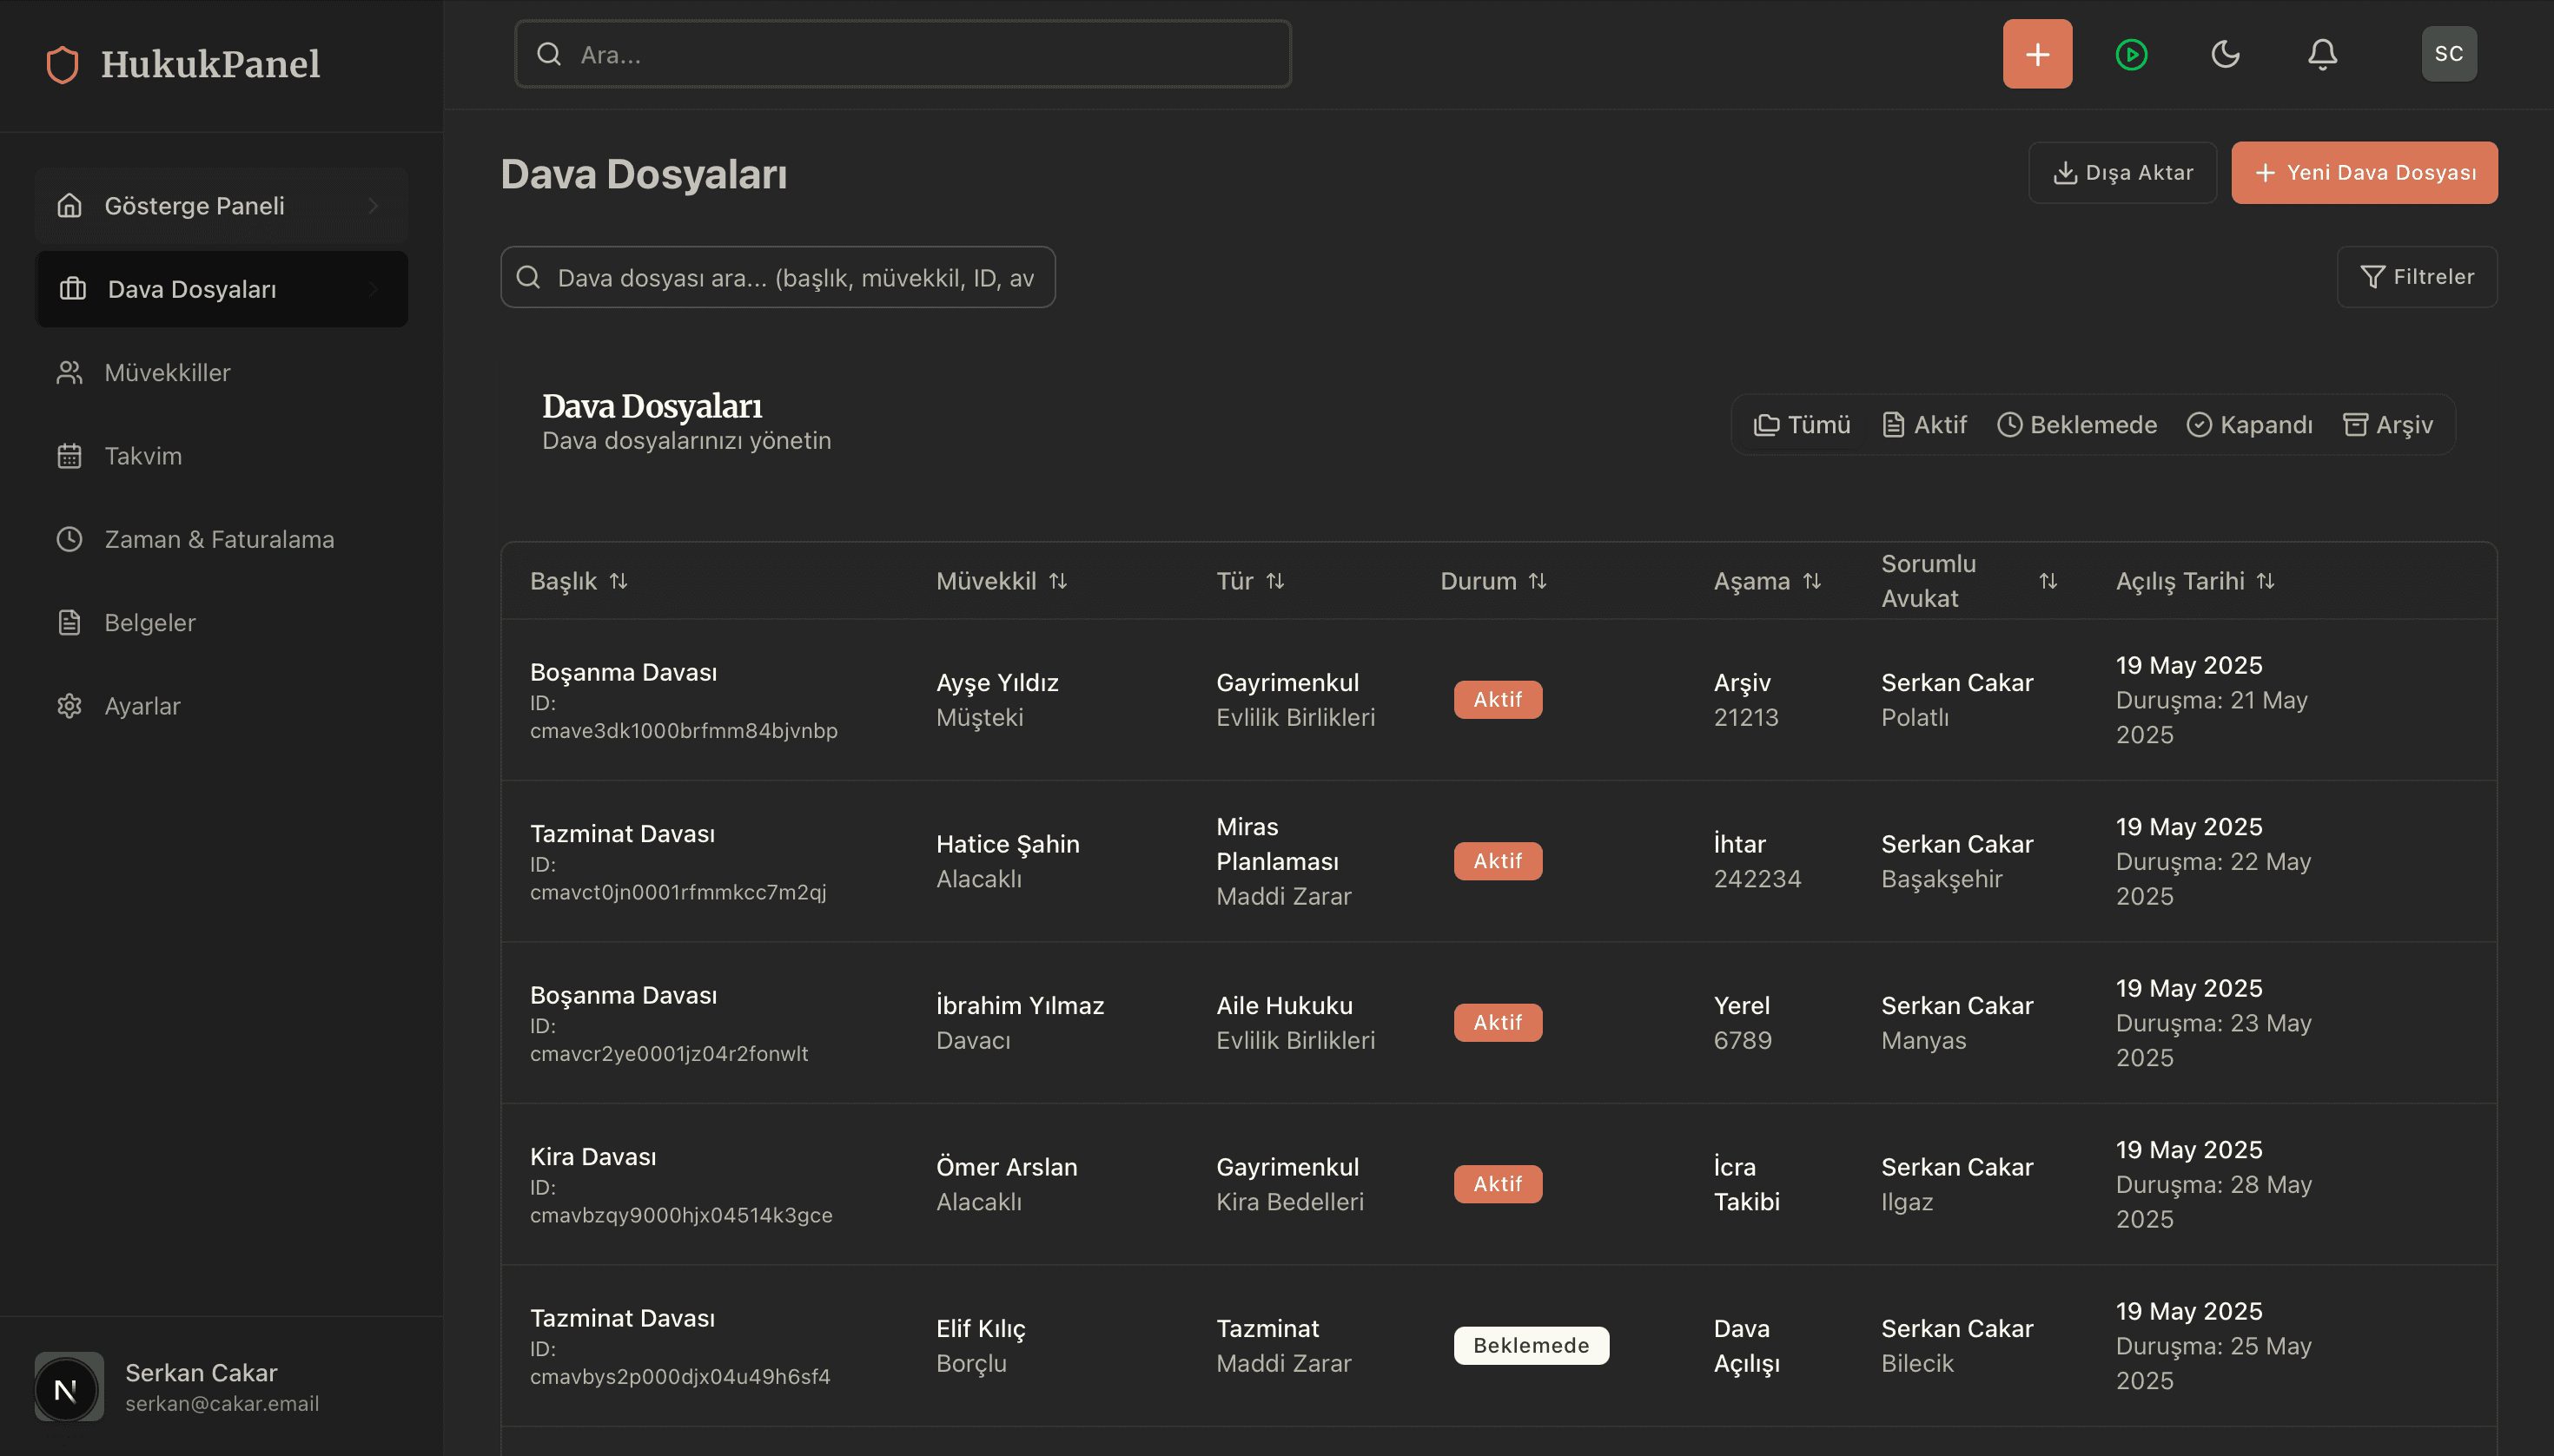Toggle dark mode moon icon
Image resolution: width=2554 pixels, height=1456 pixels.
coord(2225,54)
